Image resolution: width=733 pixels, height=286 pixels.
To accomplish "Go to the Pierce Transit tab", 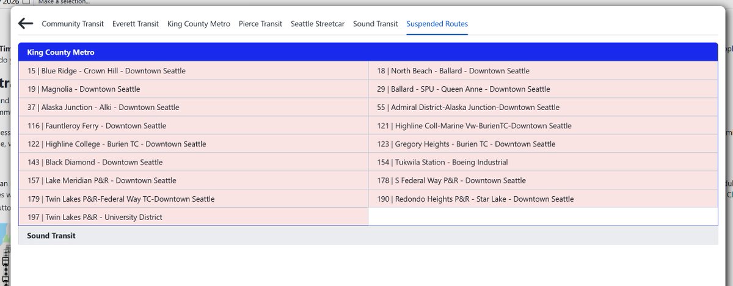I will [x=260, y=24].
